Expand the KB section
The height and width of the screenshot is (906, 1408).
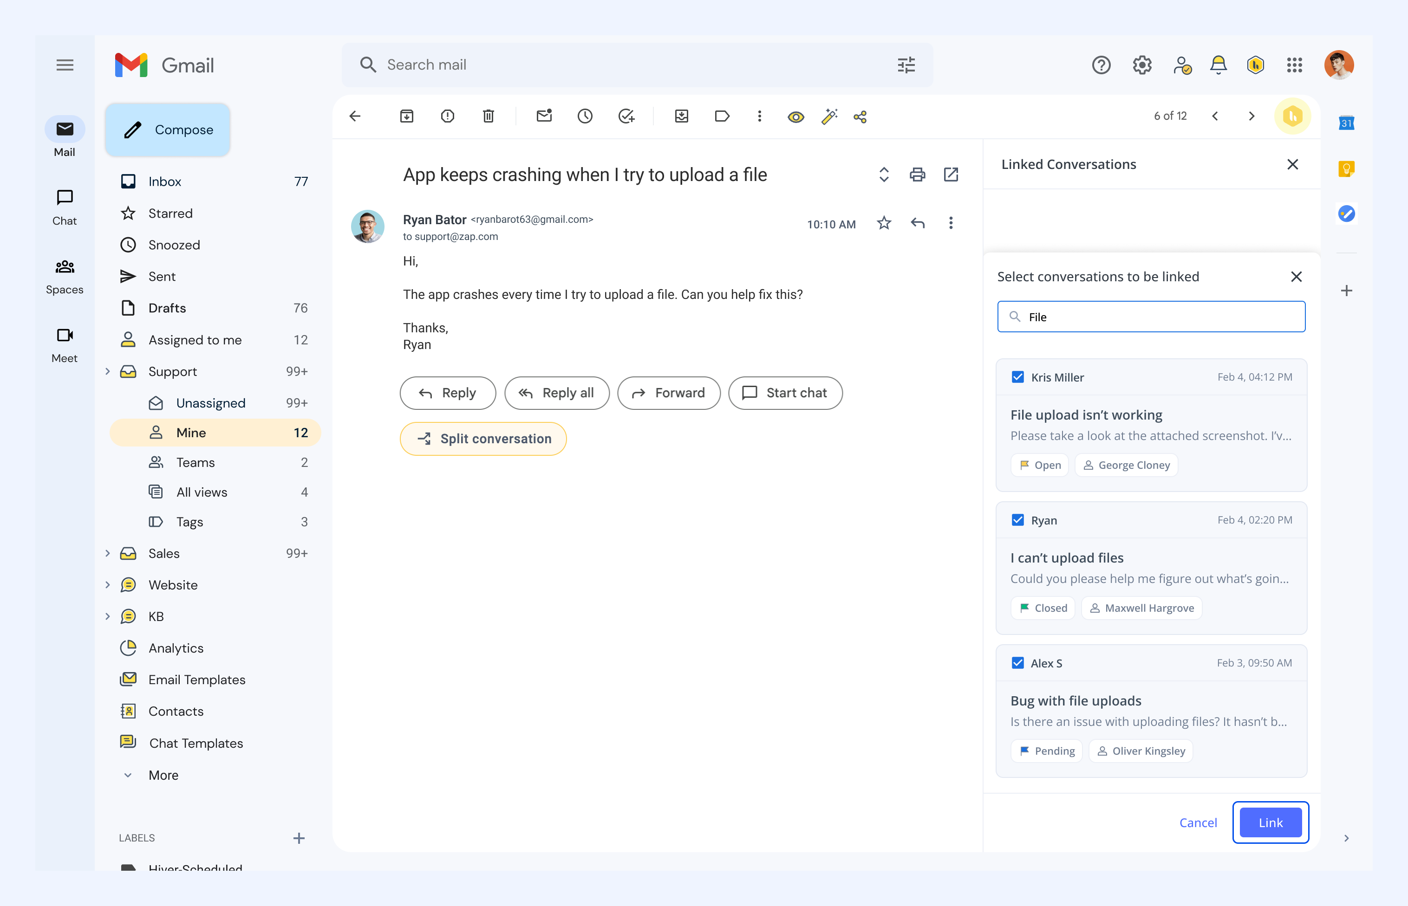pyautogui.click(x=108, y=616)
